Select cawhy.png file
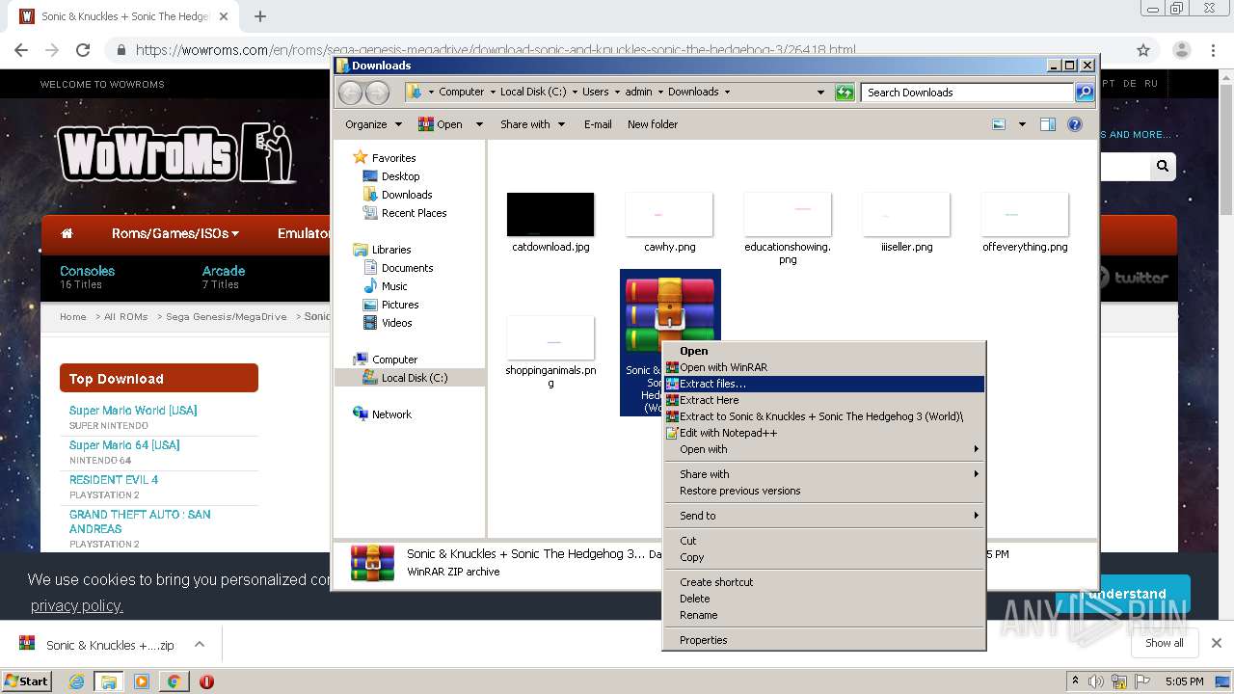 point(669,223)
